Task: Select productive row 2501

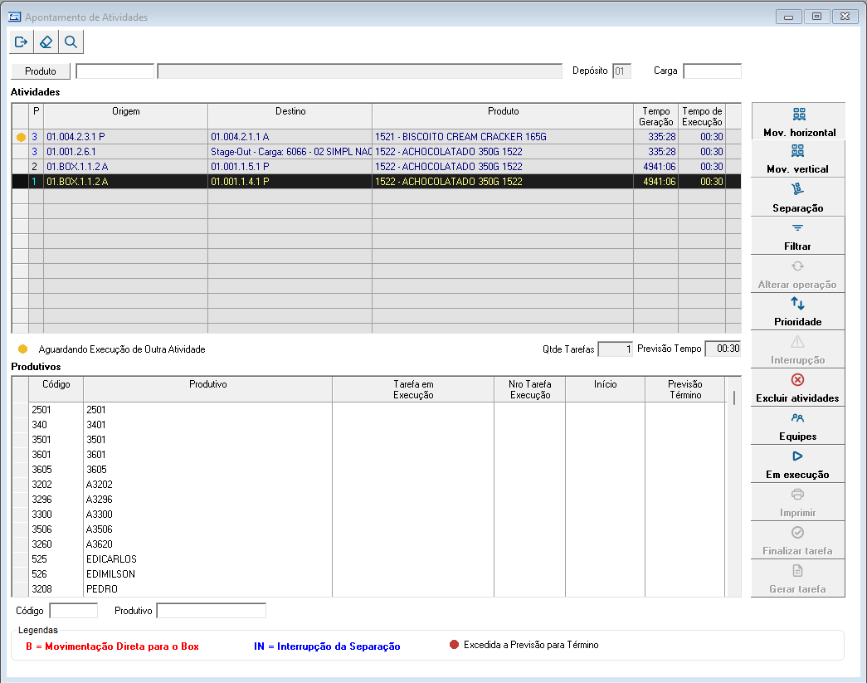Action: click(x=368, y=410)
